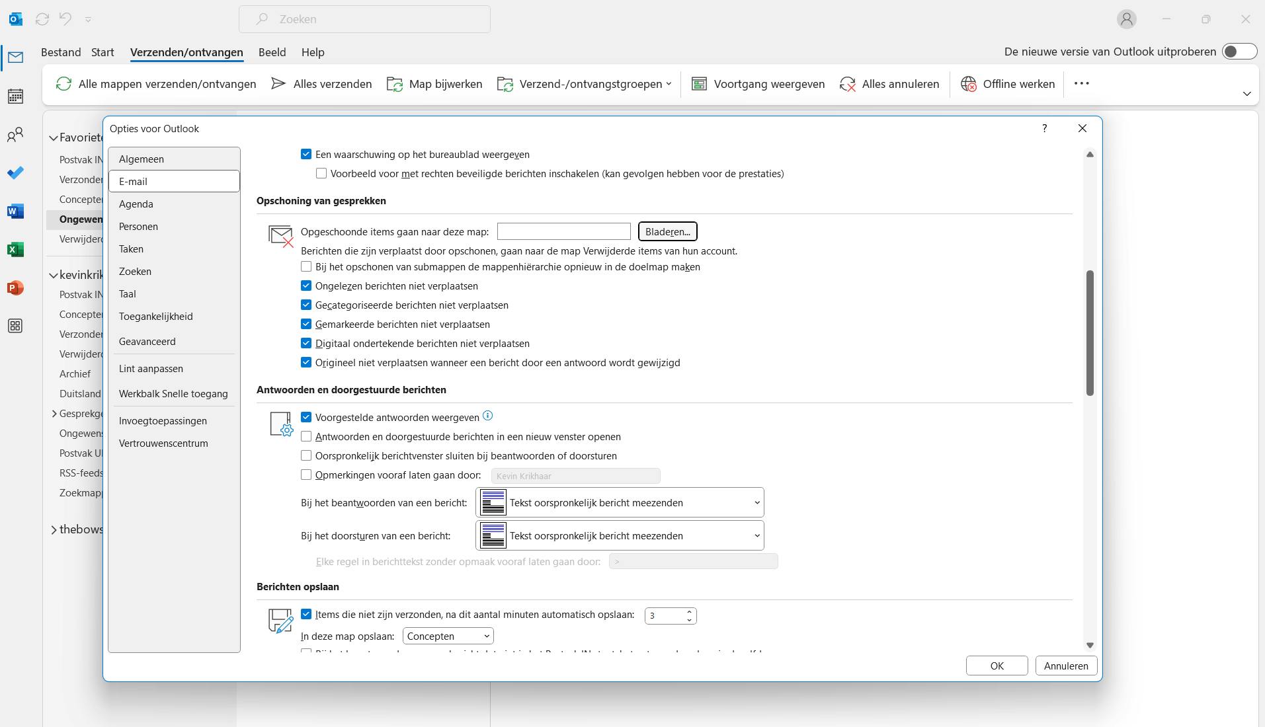The image size is (1265, 727).
Task: Open the Help ribbon tab
Action: 313,52
